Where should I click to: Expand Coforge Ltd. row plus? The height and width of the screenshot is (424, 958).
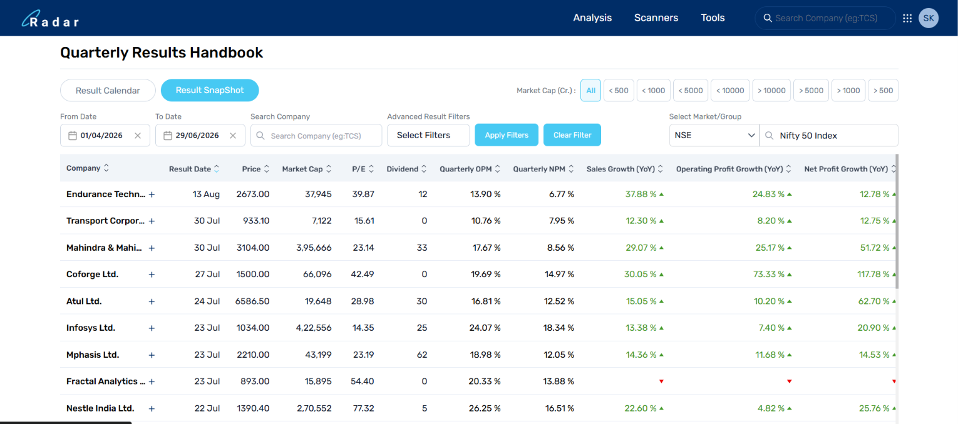pos(152,275)
